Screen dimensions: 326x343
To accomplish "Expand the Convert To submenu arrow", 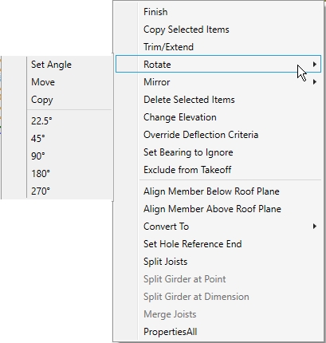I will coord(315,227).
